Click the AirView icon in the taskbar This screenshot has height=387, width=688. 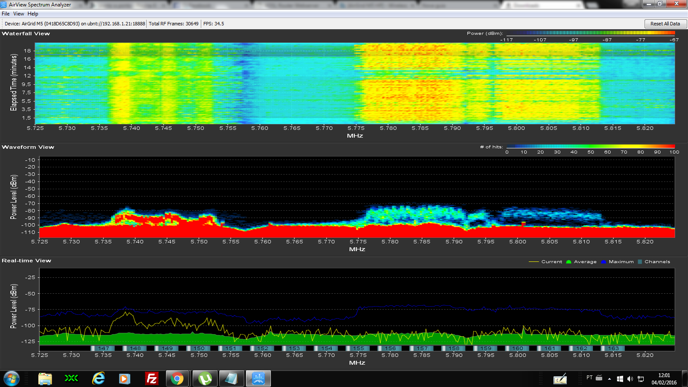pos(258,378)
